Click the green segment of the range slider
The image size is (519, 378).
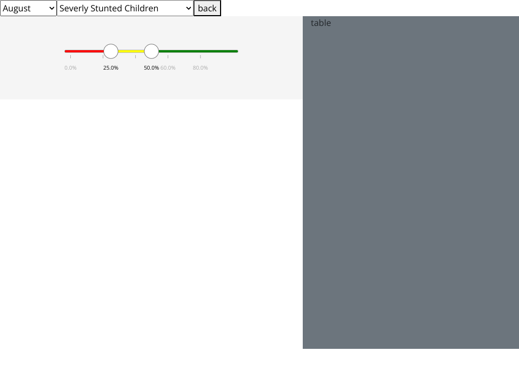[x=198, y=51]
